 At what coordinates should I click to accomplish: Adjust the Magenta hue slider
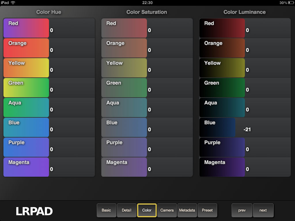[x=49, y=167]
